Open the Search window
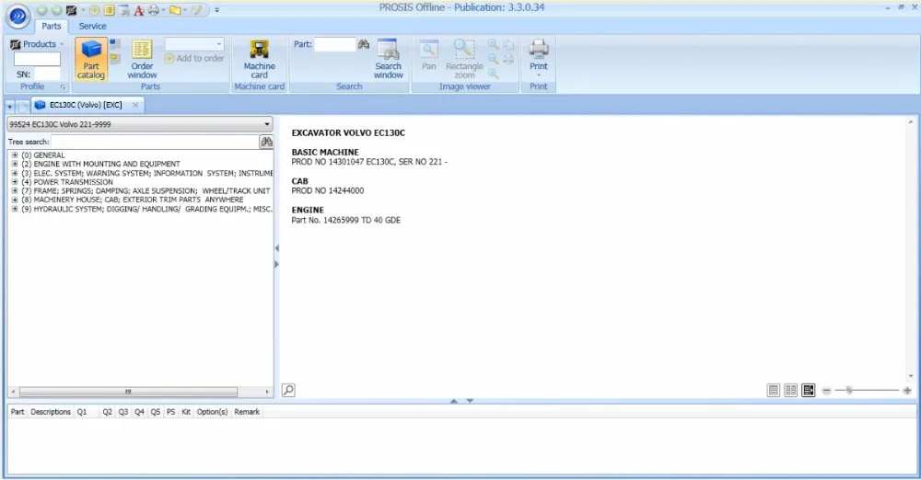The width and height of the screenshot is (921, 480). click(x=389, y=59)
